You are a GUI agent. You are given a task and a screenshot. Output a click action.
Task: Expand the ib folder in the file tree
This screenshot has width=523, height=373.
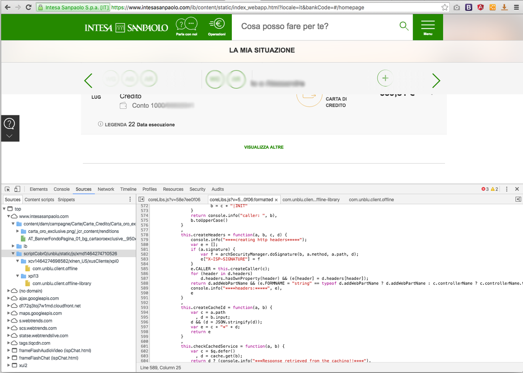click(14, 246)
